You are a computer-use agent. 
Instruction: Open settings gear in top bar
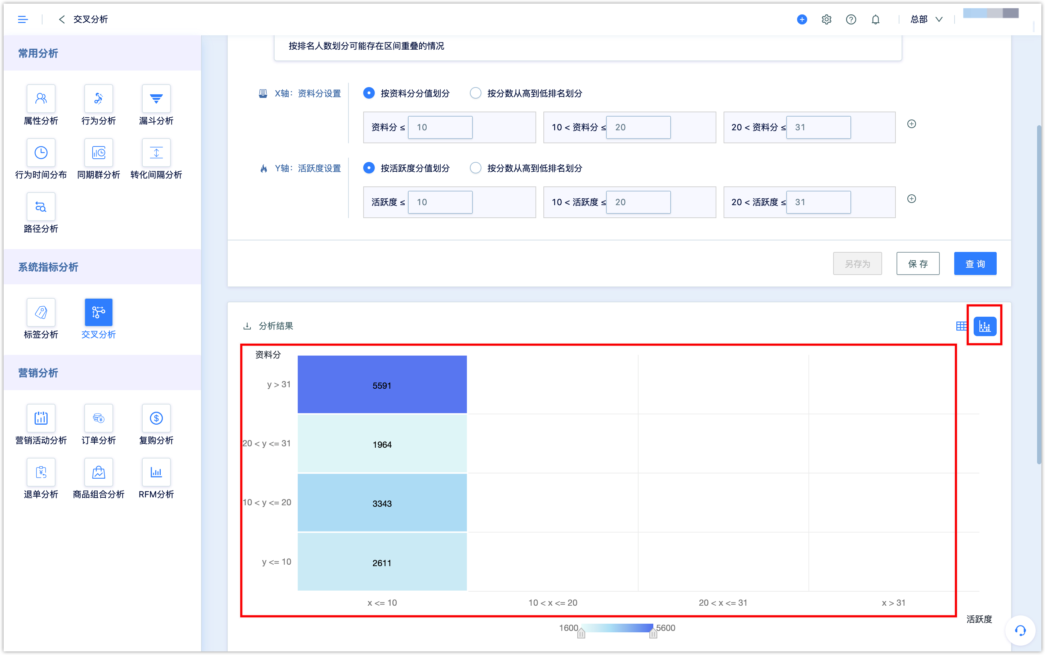tap(826, 19)
